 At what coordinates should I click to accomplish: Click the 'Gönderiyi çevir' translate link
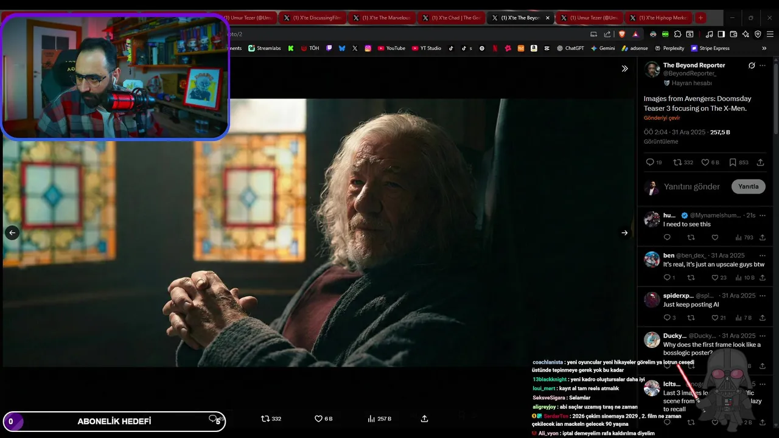[x=662, y=118]
